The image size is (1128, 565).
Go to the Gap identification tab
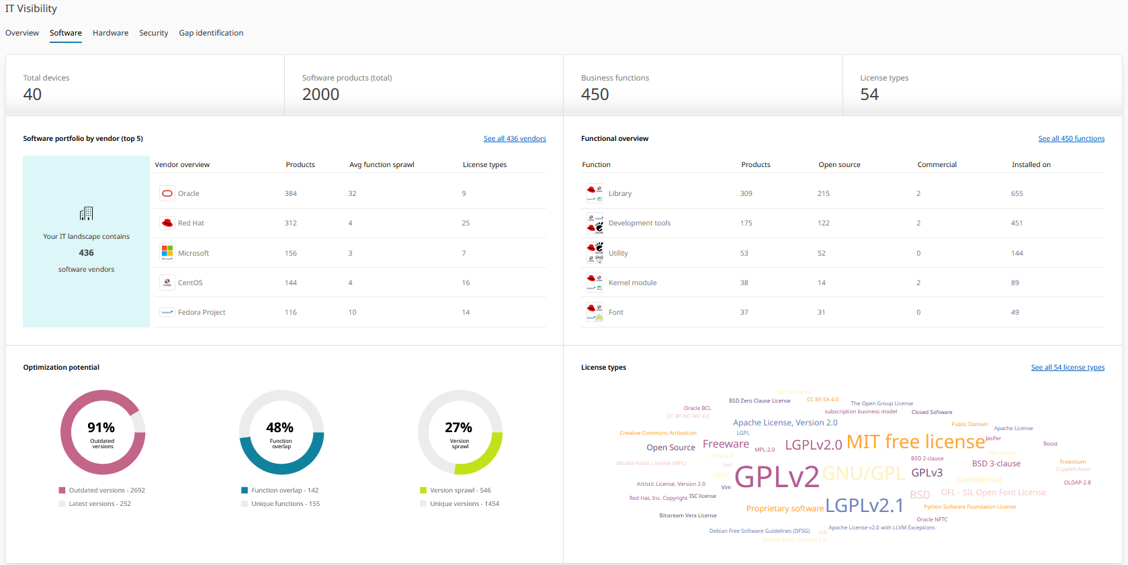pyautogui.click(x=211, y=33)
